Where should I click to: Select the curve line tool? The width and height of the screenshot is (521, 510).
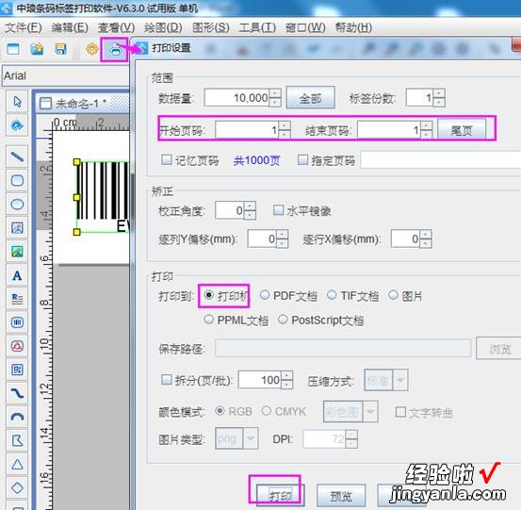[x=17, y=393]
